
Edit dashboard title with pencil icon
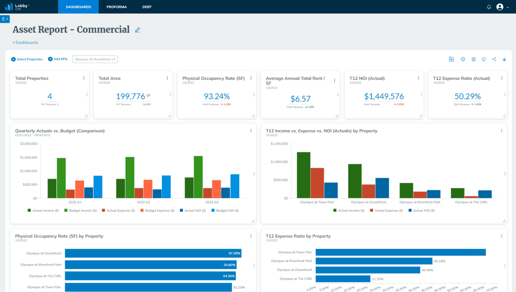[x=137, y=30]
